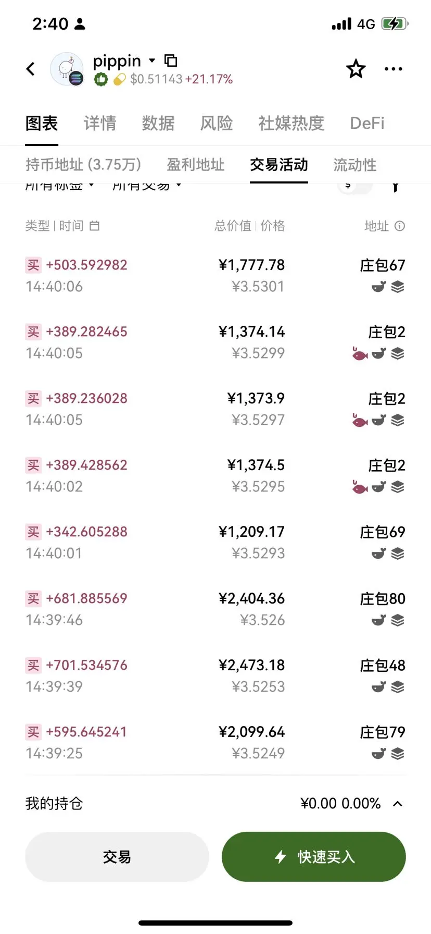
Task: Switch to the 详情 tab
Action: (x=100, y=124)
